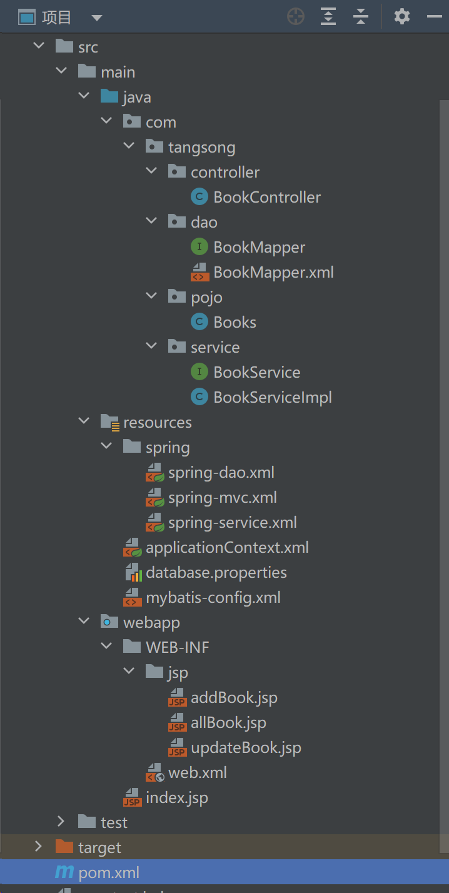Collapse the dao package
This screenshot has width=449, height=893.
151,222
